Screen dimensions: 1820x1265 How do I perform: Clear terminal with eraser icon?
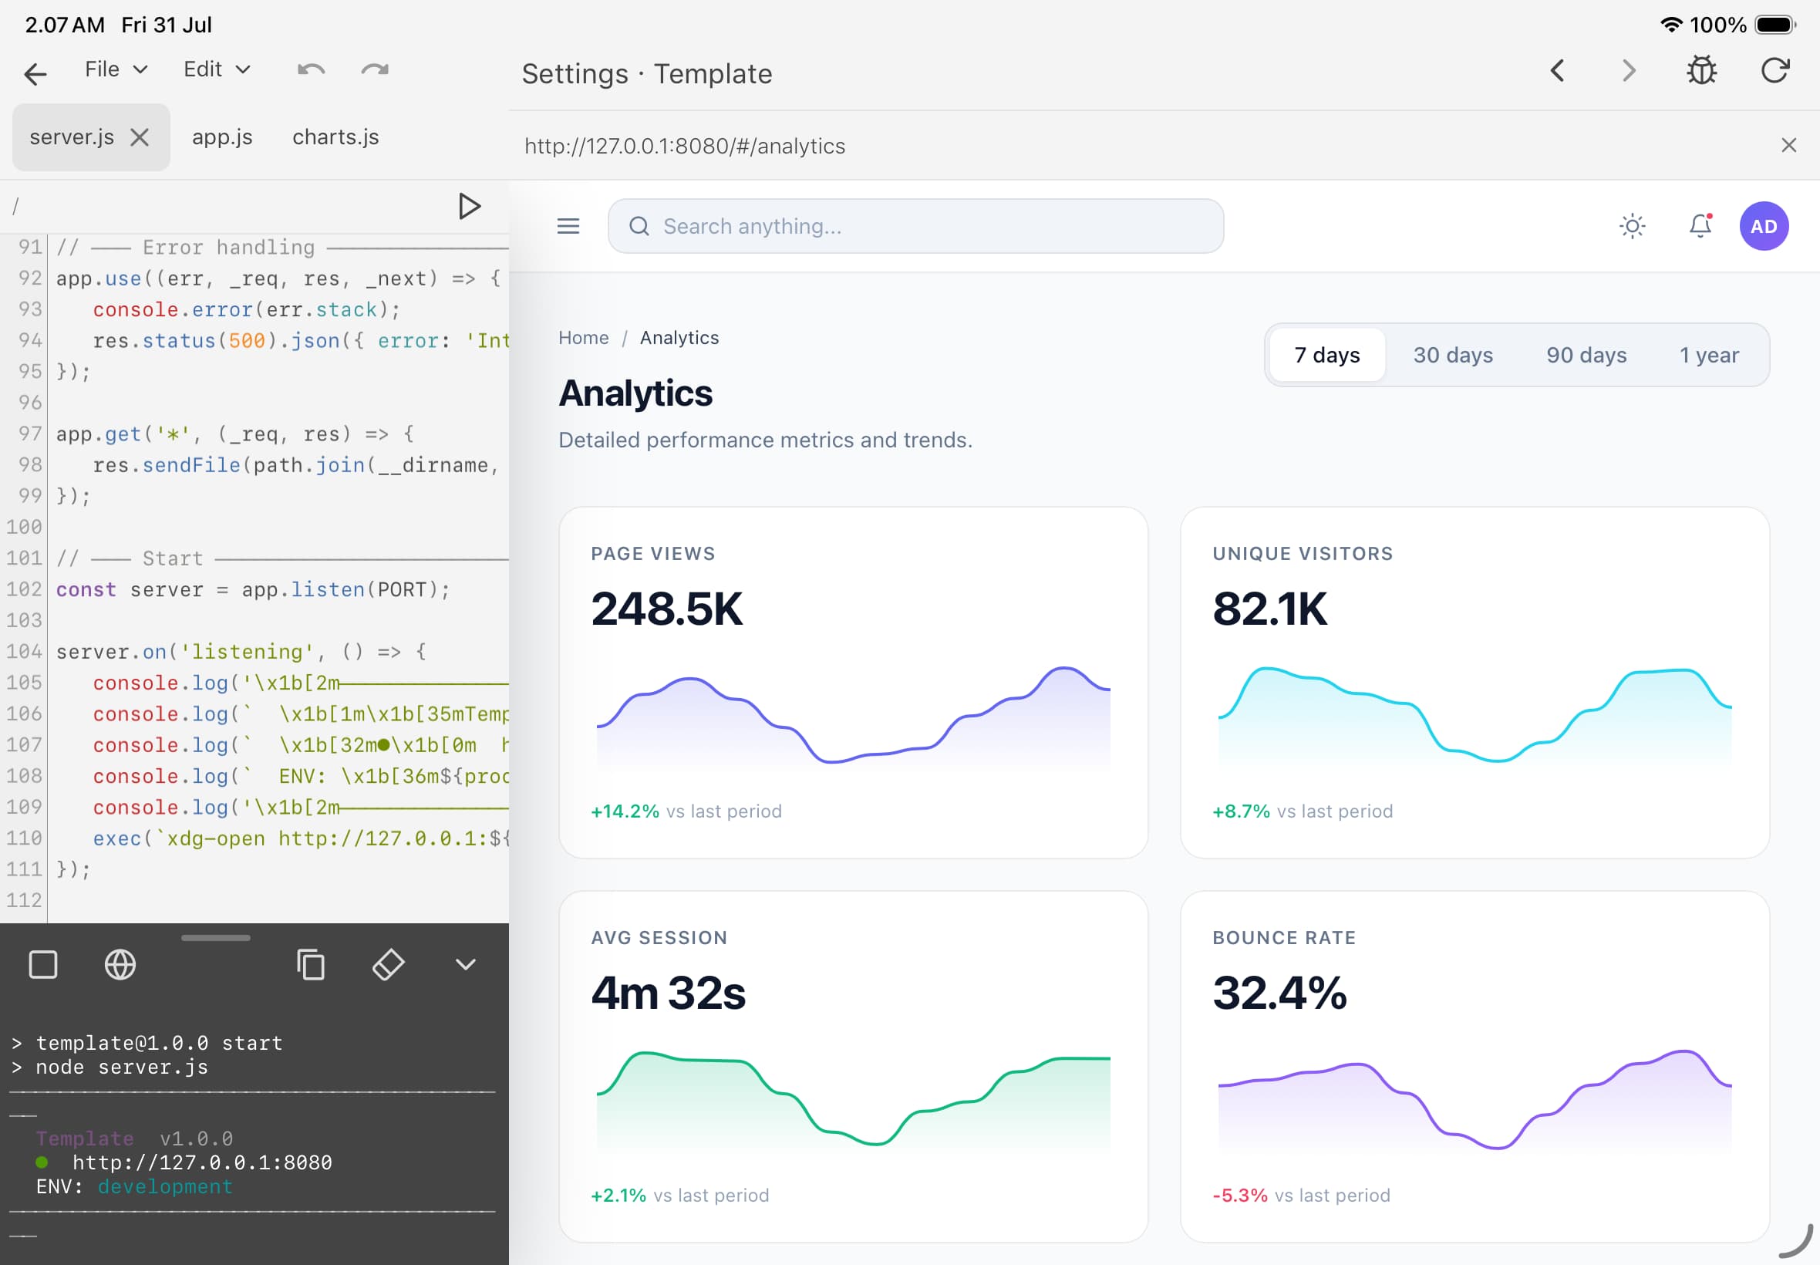point(388,966)
